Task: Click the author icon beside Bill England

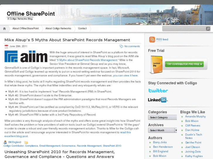Action: point(5,142)
